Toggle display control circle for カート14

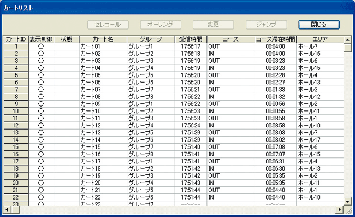(x=41, y=140)
